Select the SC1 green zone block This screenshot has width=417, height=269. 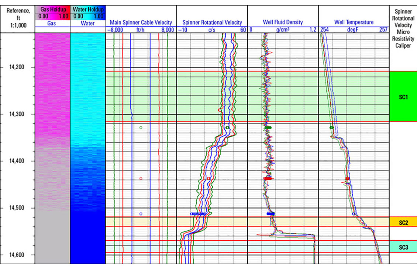click(x=403, y=97)
